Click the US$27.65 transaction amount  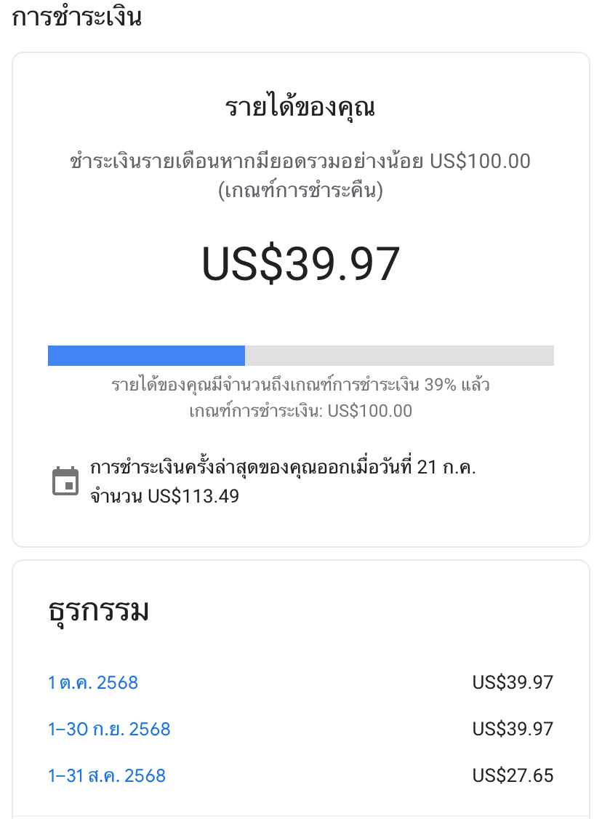(x=513, y=775)
